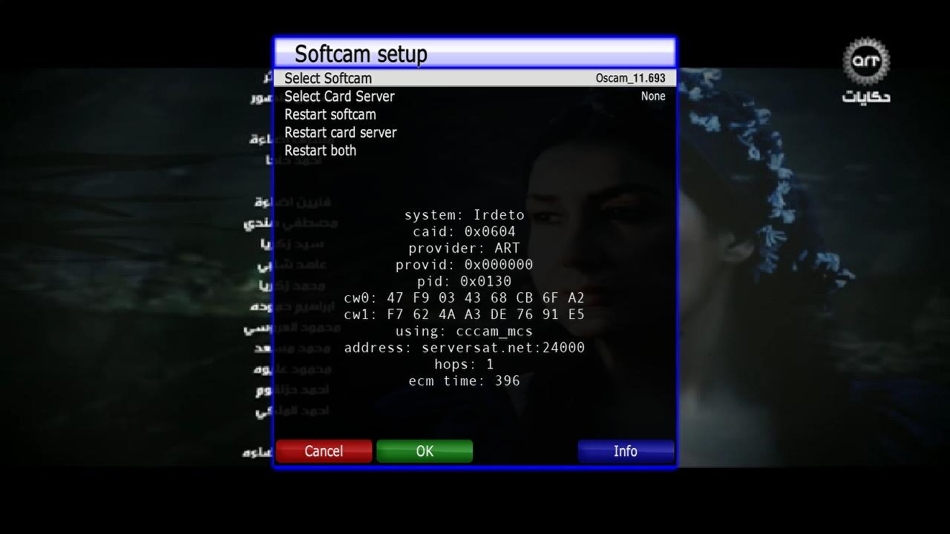Click the 'system: Irdeto' line
This screenshot has height=534, width=950.
465,215
